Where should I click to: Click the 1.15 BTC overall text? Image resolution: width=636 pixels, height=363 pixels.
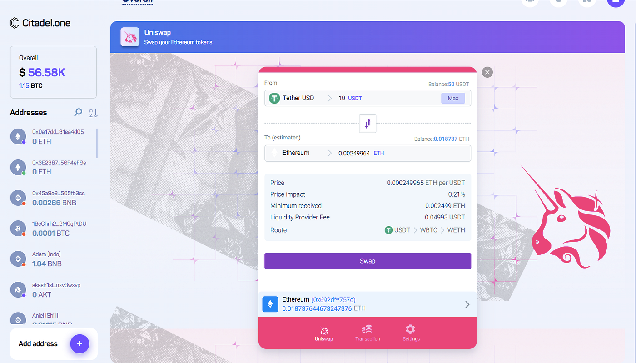tap(30, 85)
